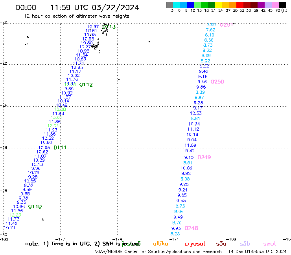Viewport: 291px width, 255px height.
Task: Select the 10.66 value beside 0110
Action: (x=19, y=207)
